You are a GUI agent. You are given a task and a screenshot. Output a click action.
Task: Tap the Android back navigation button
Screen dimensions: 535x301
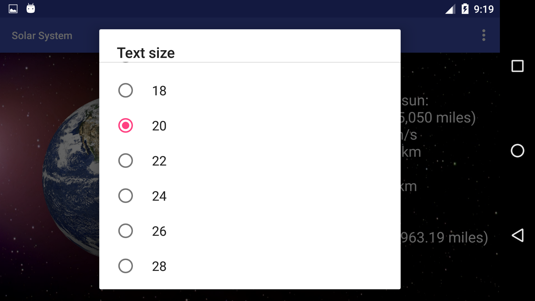[x=517, y=236]
